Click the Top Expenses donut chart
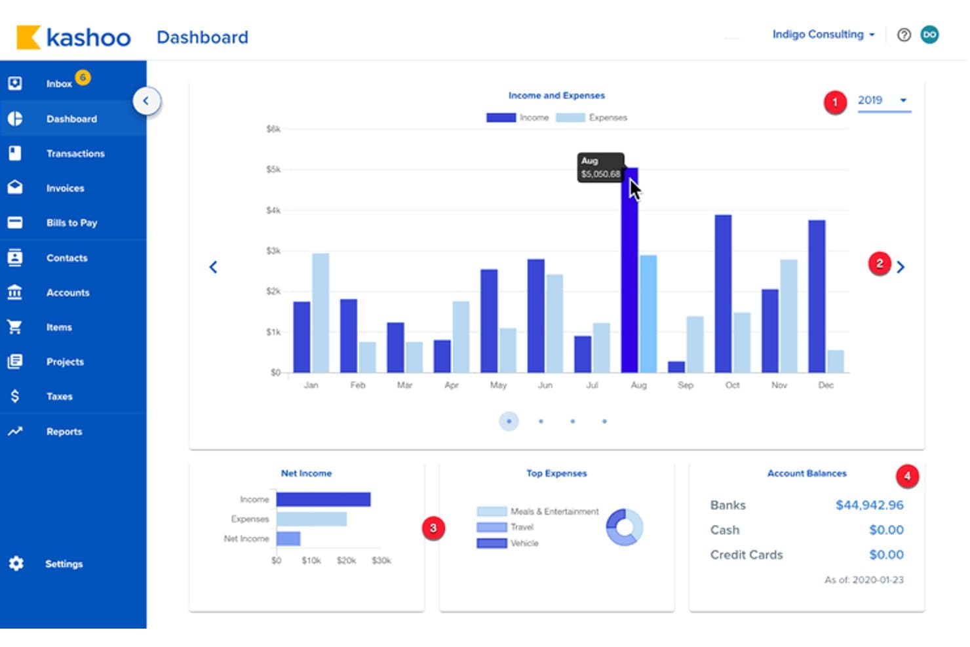This screenshot has width=970, height=647. [625, 527]
